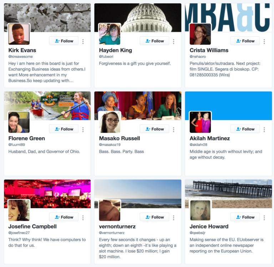
Task: Follow Masako Russell
Action: coord(154,129)
